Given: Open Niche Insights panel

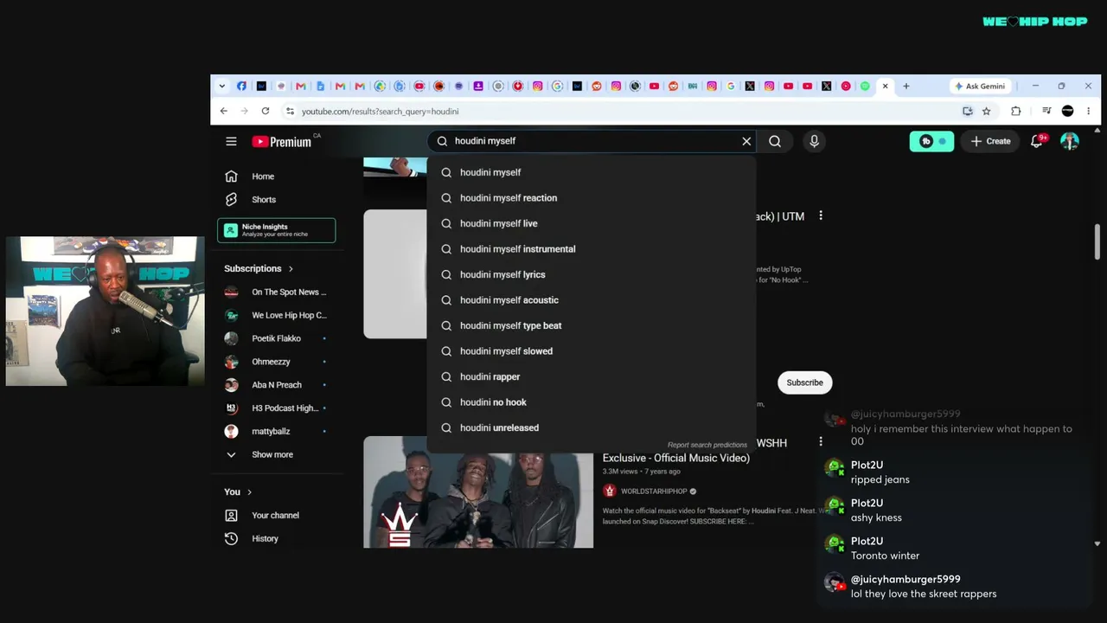Looking at the screenshot, I should point(277,230).
